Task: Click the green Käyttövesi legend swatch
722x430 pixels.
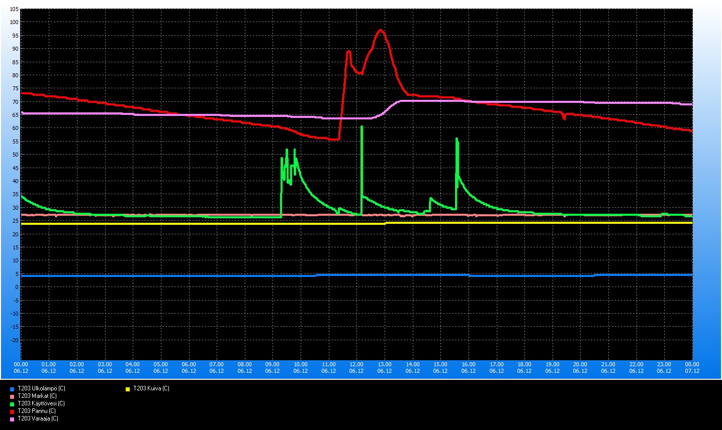Action: [x=12, y=404]
